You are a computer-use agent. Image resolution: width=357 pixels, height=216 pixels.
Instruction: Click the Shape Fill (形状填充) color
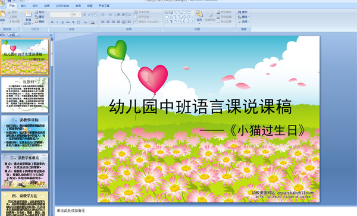pos(218,12)
